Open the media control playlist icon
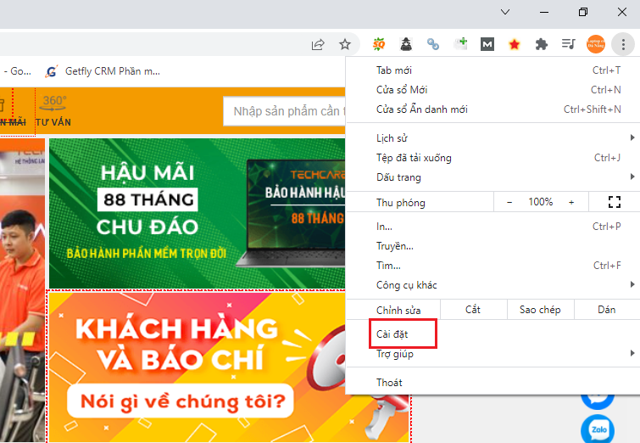 click(x=568, y=44)
